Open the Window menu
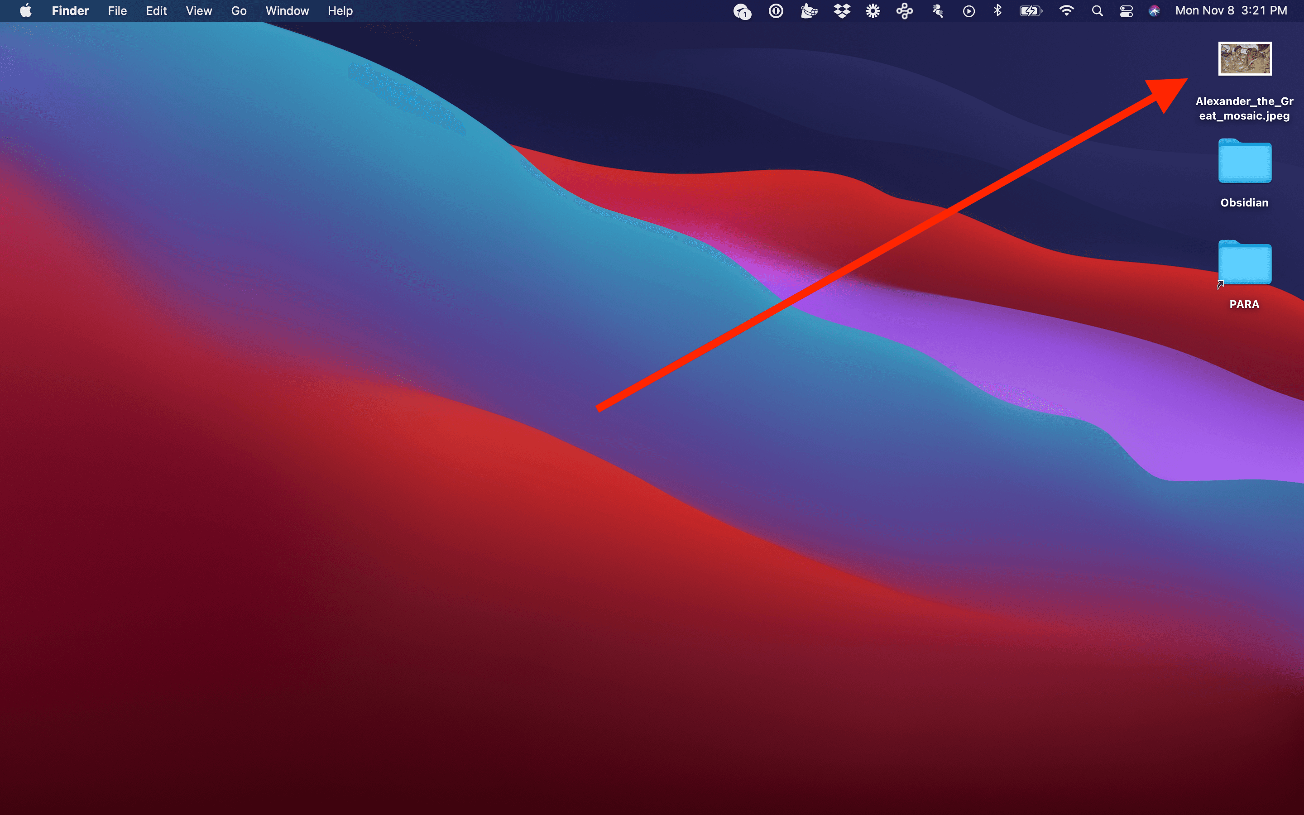Screen dimensions: 1304x815 [287, 11]
